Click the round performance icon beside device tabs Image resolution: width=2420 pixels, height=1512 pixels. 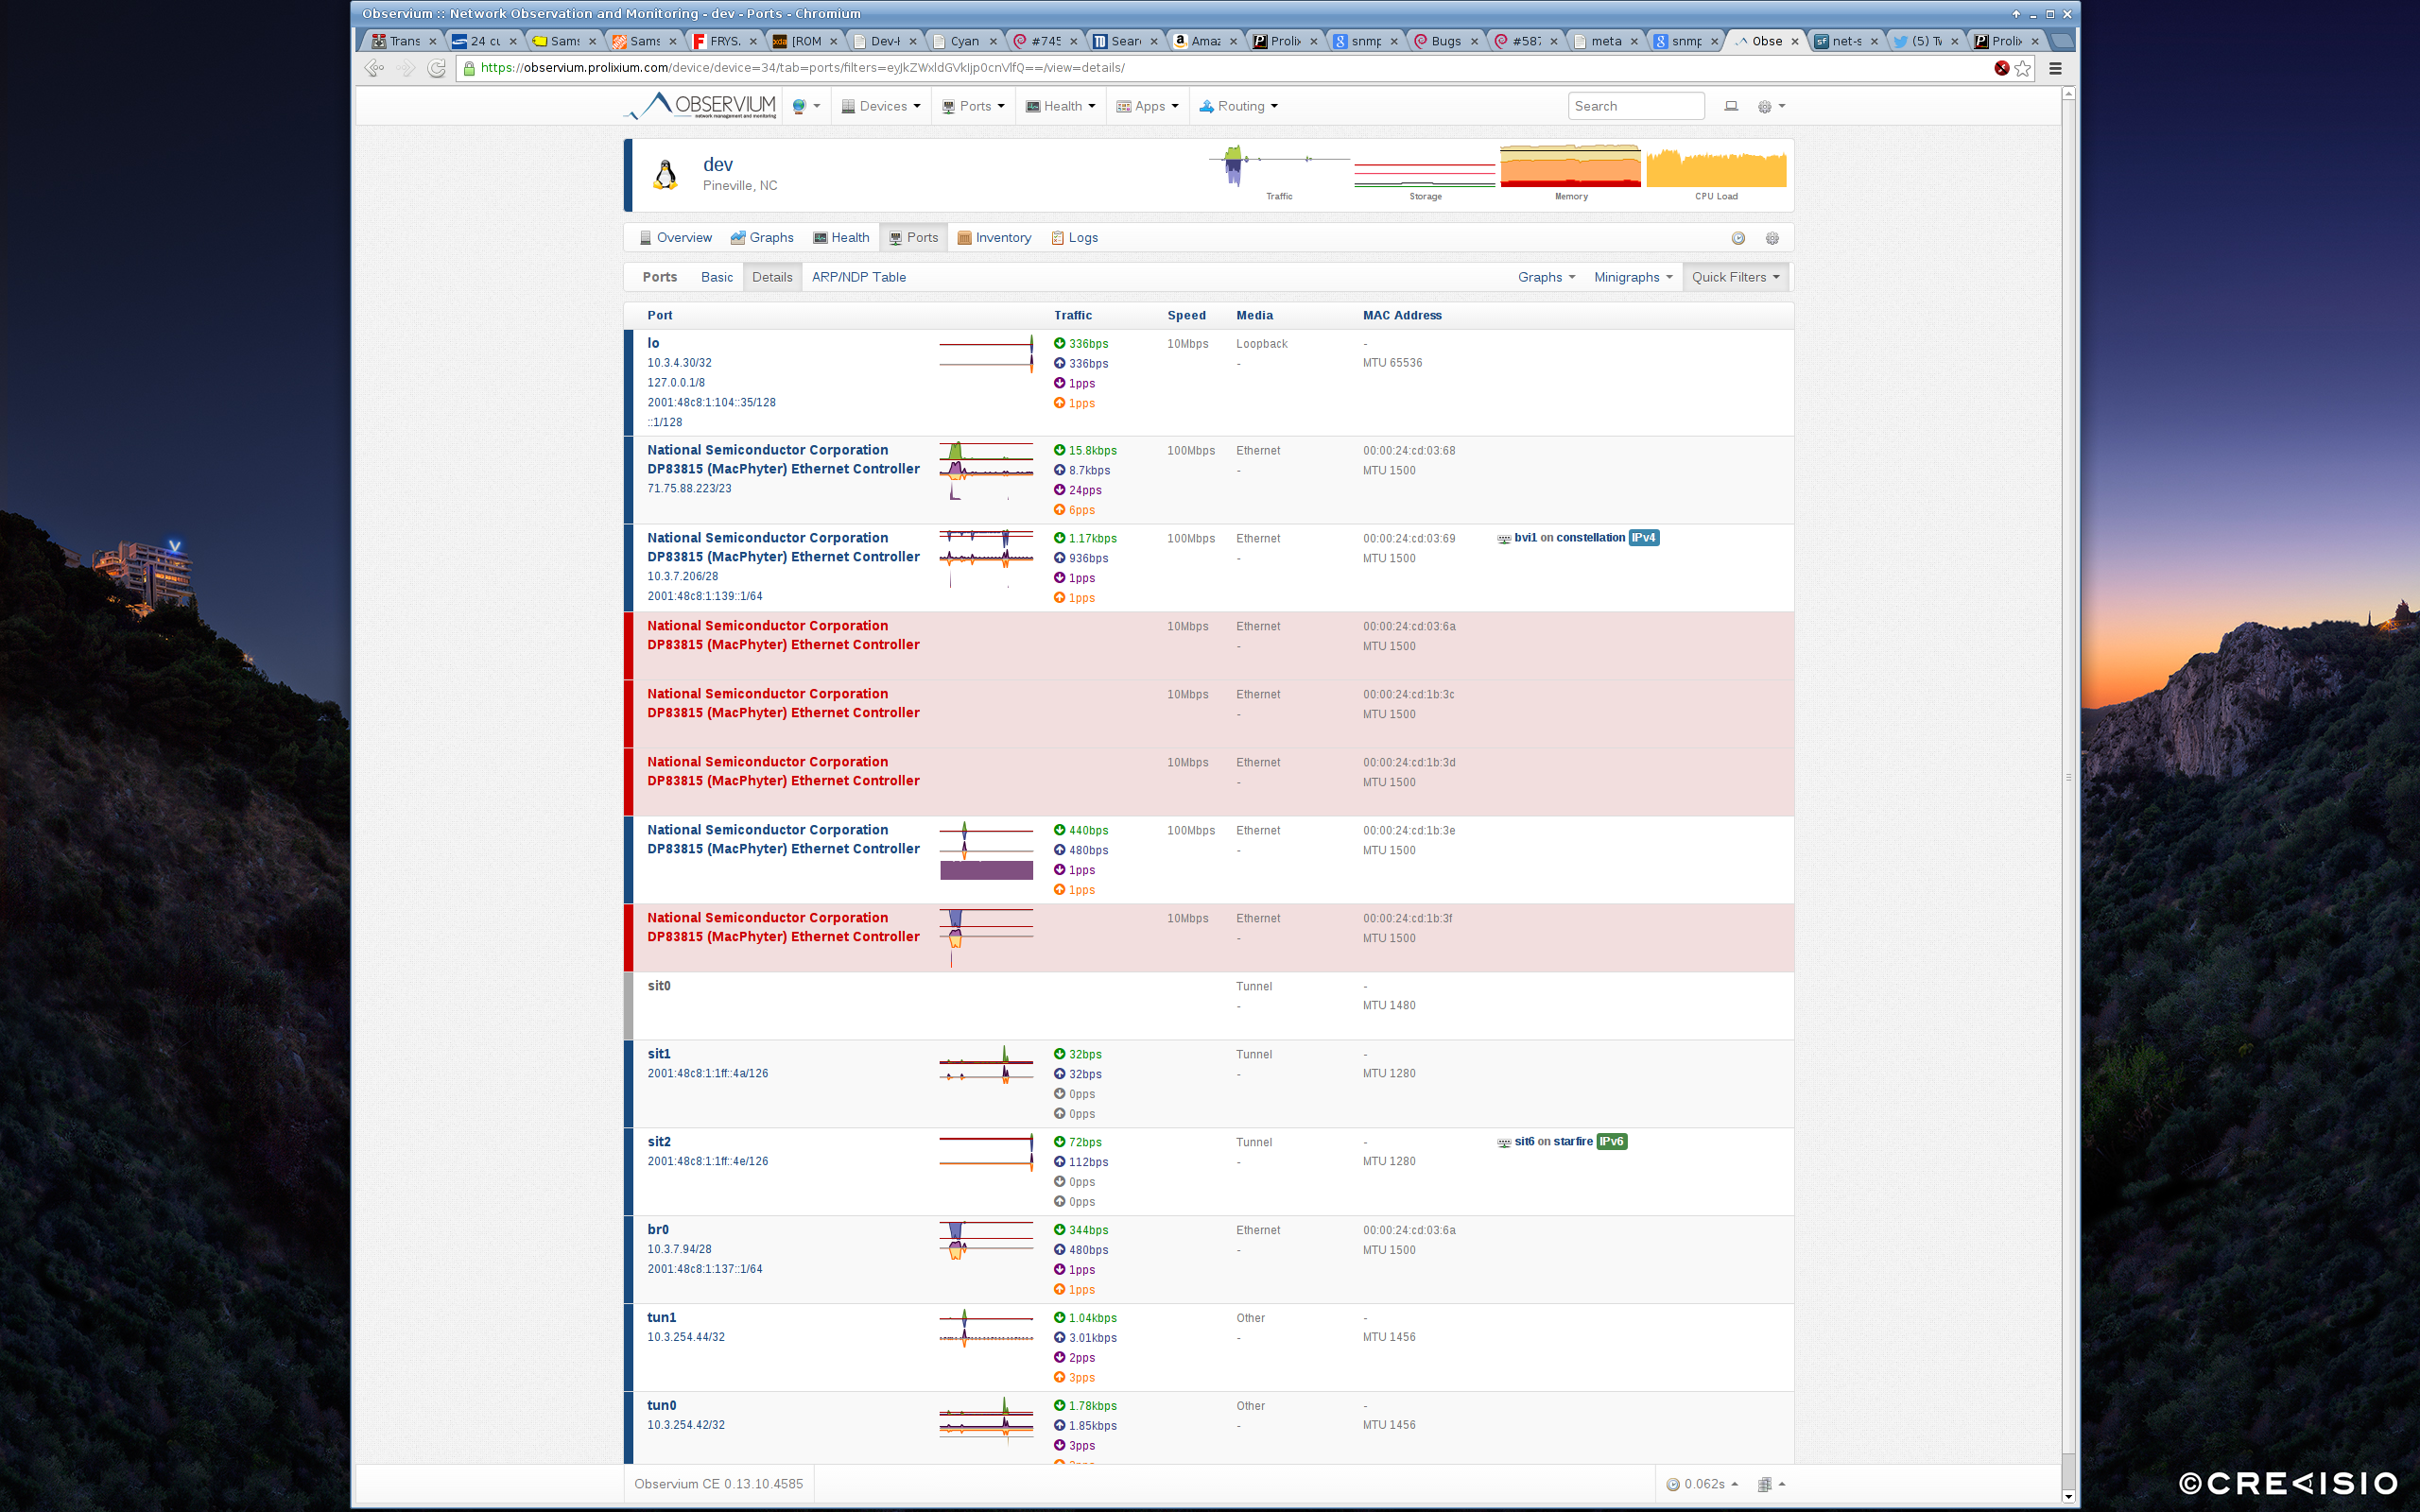1738,238
